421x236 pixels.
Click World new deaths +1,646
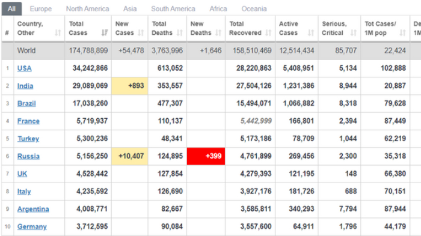(210, 50)
